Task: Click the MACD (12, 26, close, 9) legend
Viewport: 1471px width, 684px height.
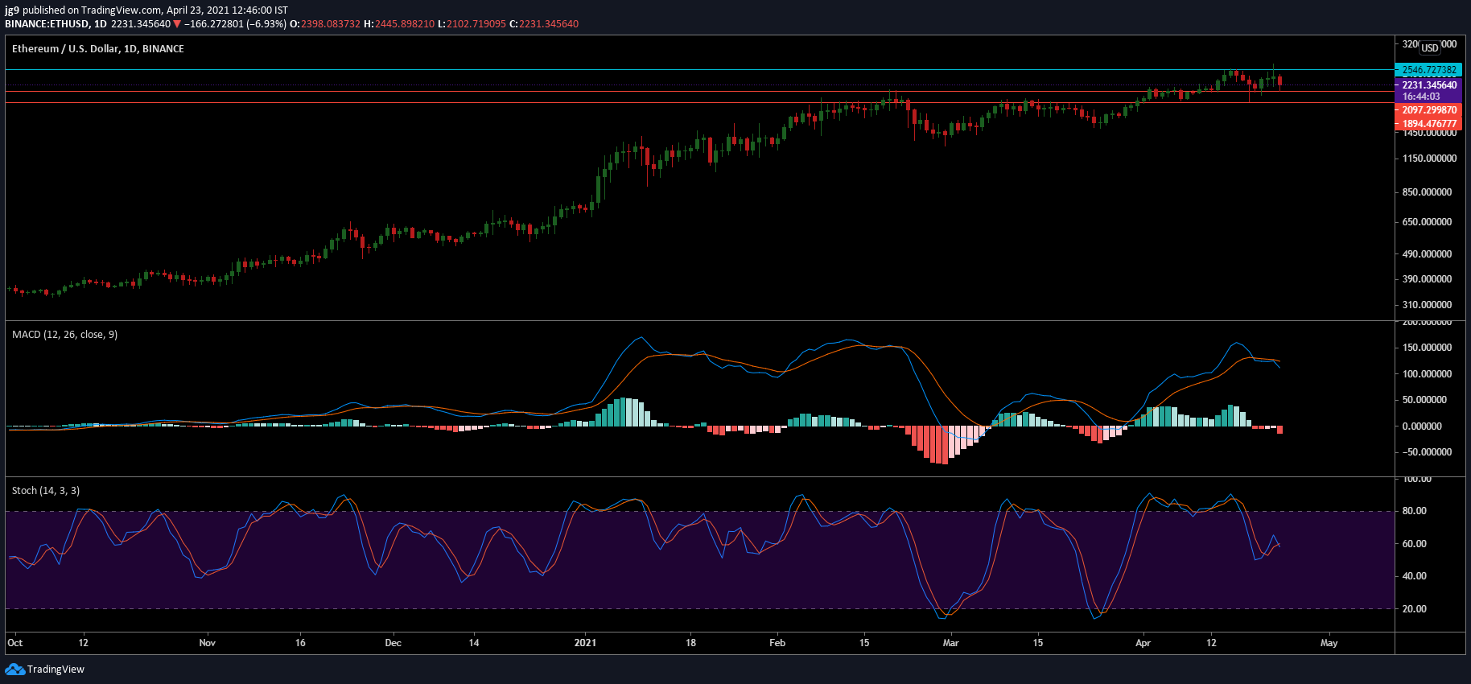Action: point(64,335)
